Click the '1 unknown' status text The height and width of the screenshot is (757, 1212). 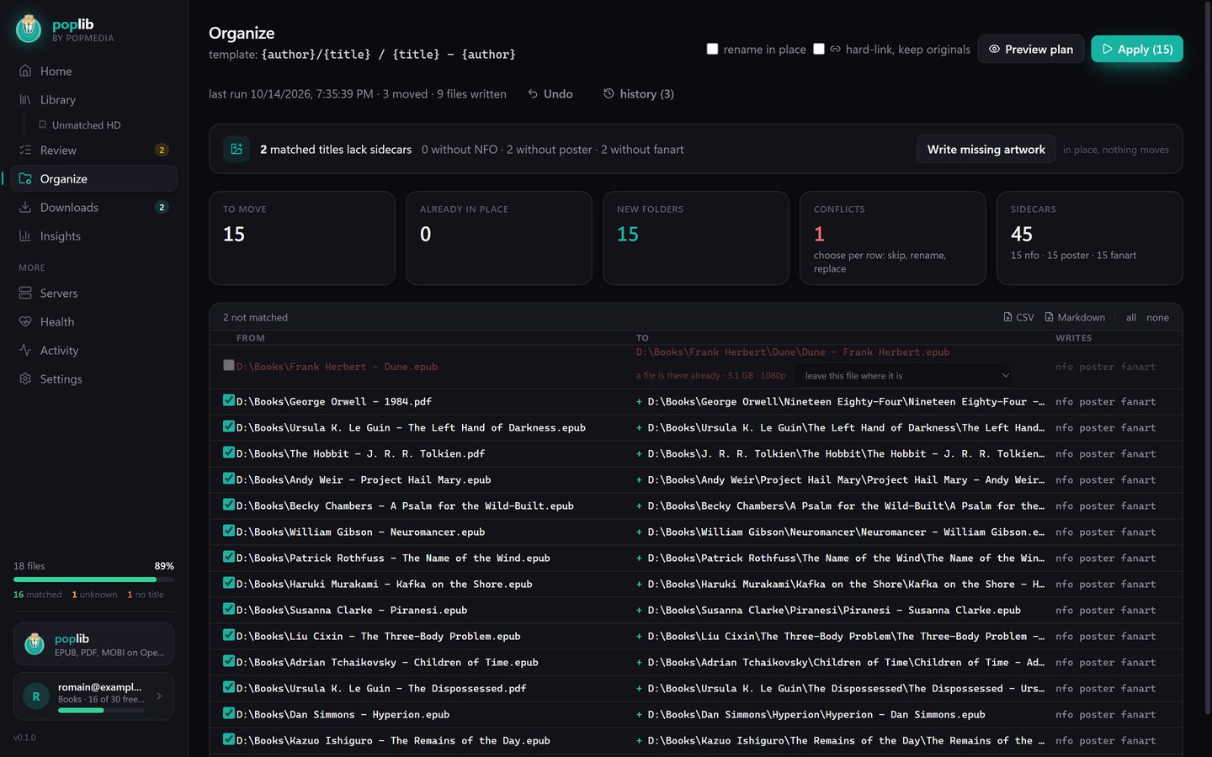pos(94,595)
